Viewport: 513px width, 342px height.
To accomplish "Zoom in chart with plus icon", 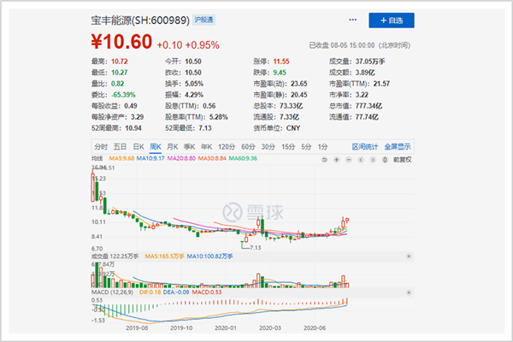I will tap(336, 160).
